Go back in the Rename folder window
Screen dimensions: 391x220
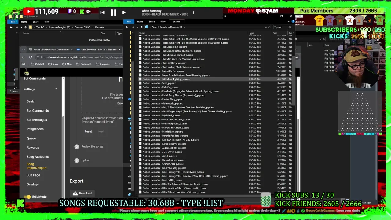click(x=11, y=27)
